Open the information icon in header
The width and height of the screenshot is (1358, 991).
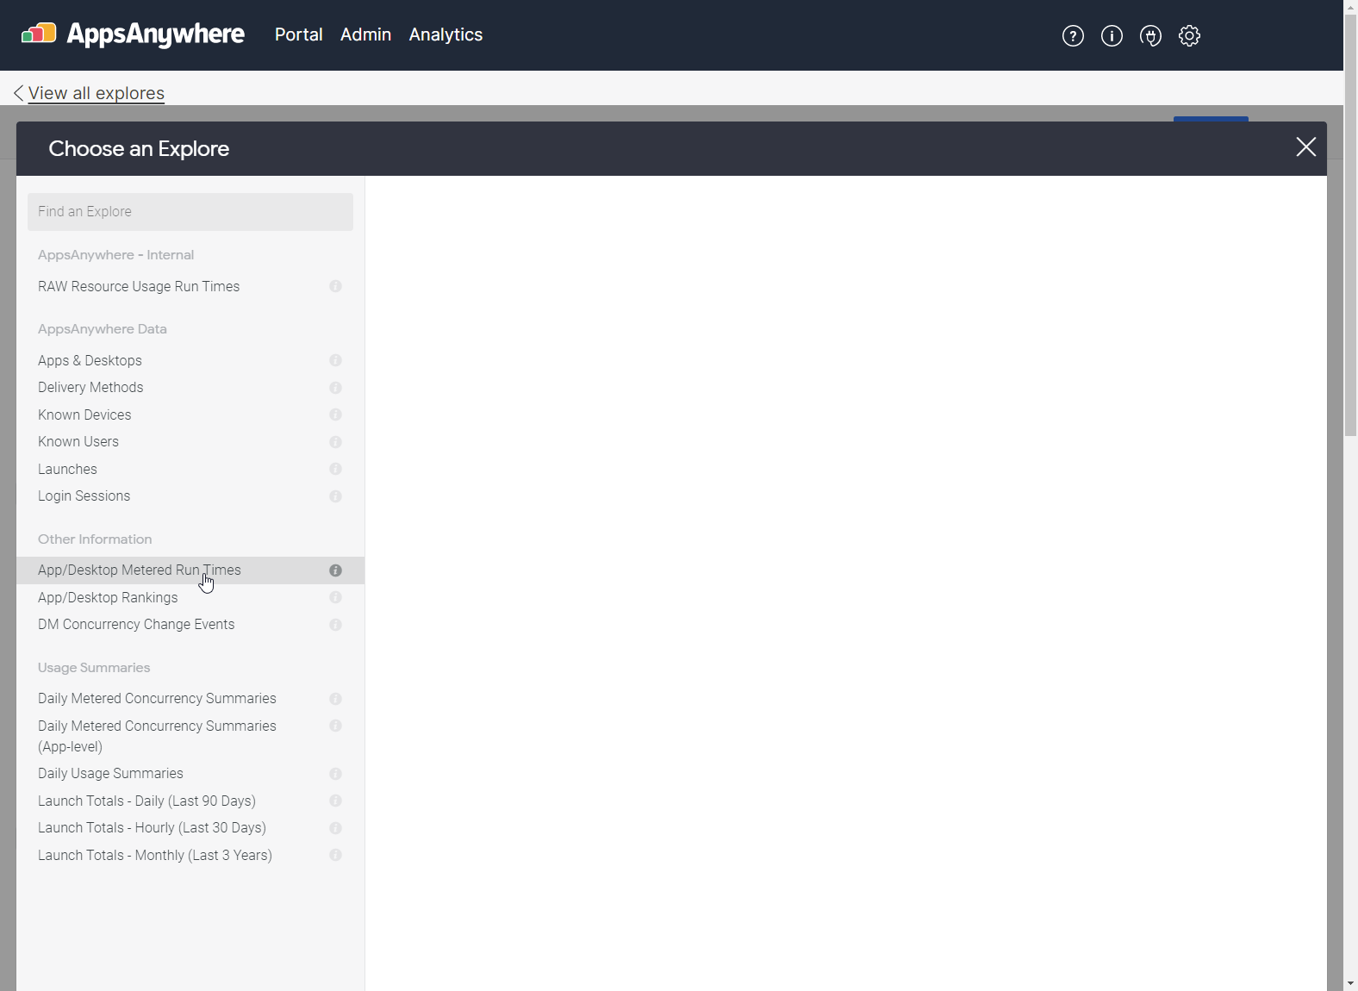pyautogui.click(x=1112, y=35)
